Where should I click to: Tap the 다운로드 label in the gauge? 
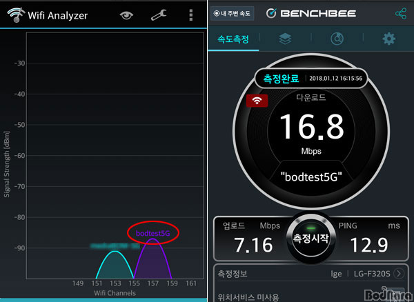coord(311,98)
